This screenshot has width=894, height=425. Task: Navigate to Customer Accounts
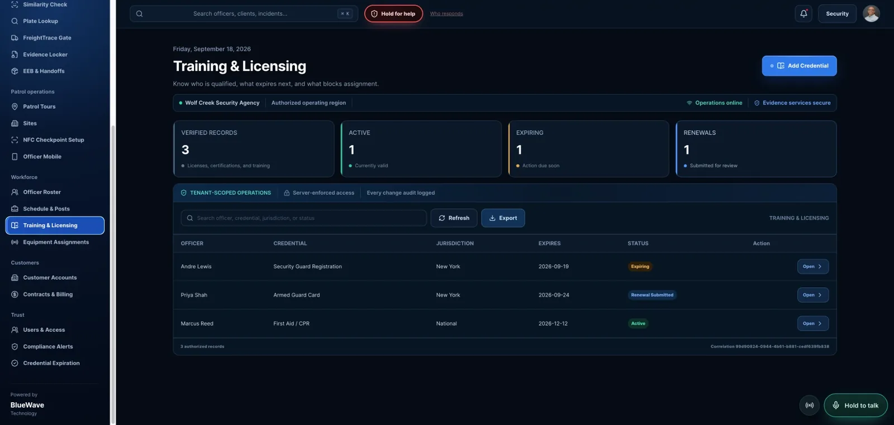tap(54, 278)
